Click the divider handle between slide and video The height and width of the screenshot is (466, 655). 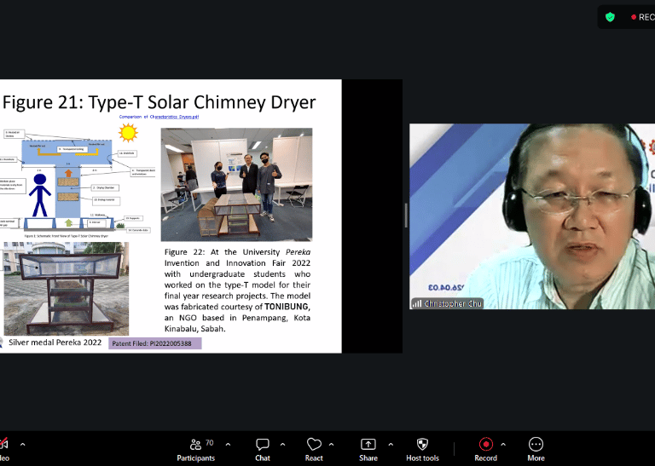pos(406,216)
